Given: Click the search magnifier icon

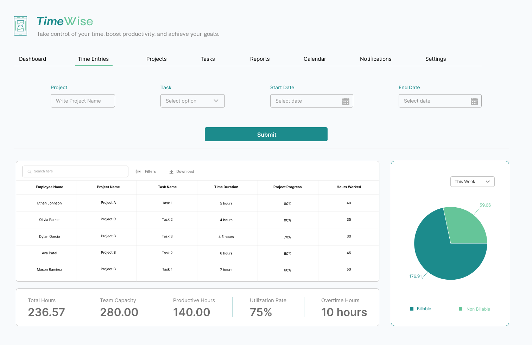Looking at the screenshot, I should [29, 171].
